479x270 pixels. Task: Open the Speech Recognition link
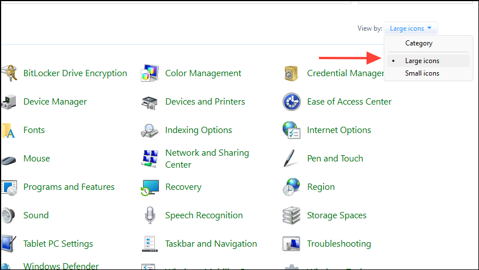[x=204, y=215]
